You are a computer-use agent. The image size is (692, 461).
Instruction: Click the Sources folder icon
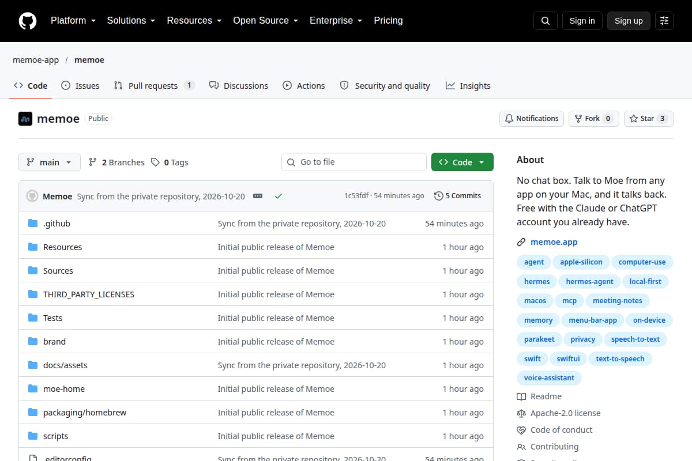click(x=33, y=271)
